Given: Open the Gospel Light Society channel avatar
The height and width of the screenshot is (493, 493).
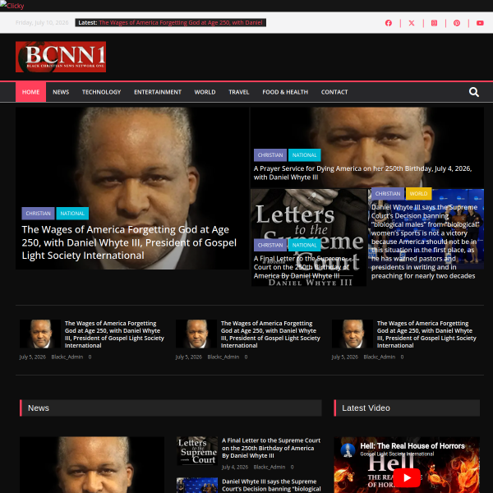Looking at the screenshot, I should point(348,450).
